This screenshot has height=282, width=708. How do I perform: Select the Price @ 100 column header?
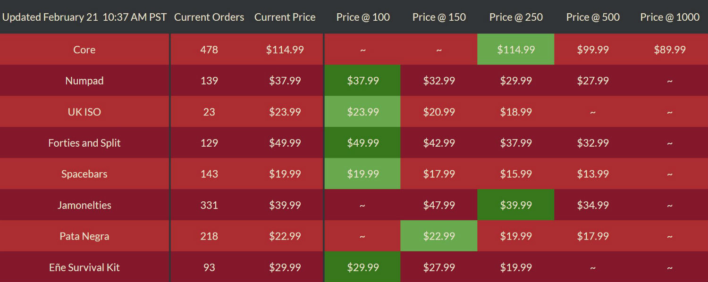[x=363, y=17]
